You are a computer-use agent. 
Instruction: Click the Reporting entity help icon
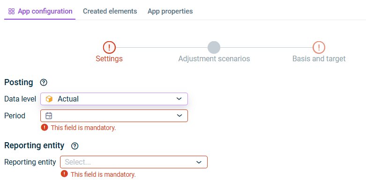[x=75, y=145]
